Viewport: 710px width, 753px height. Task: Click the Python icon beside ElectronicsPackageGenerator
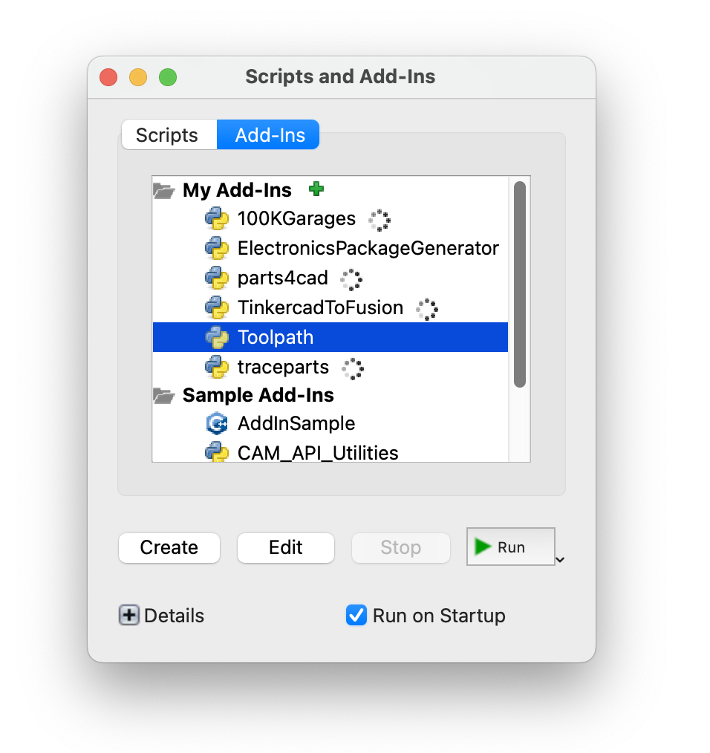[218, 248]
